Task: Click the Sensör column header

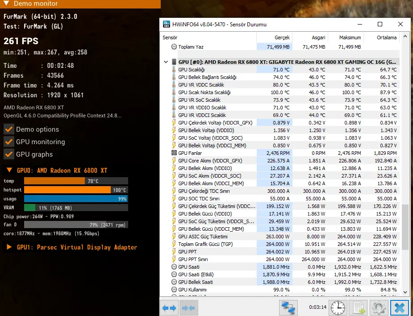Action: (x=170, y=37)
